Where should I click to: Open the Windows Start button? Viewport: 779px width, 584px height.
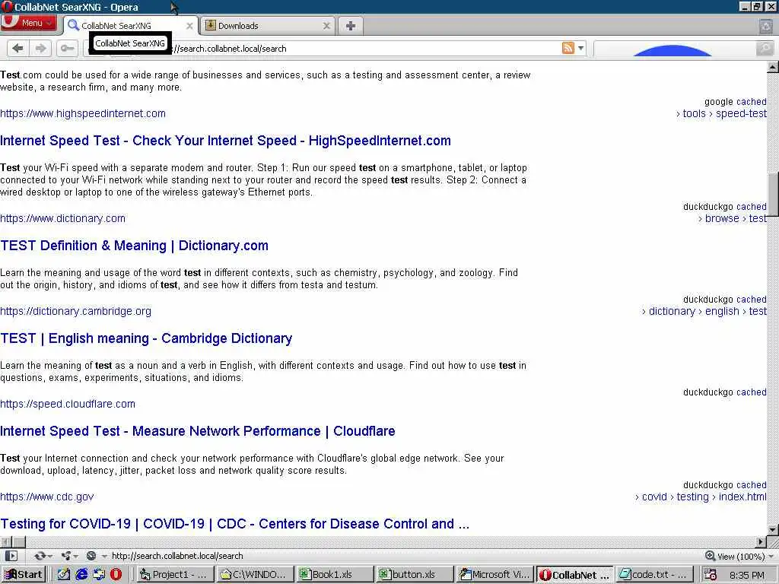(x=24, y=575)
